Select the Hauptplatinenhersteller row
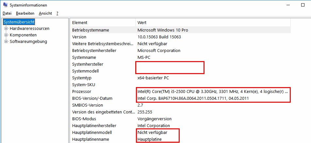Screen dimensions: 311x143 (180, 125)
